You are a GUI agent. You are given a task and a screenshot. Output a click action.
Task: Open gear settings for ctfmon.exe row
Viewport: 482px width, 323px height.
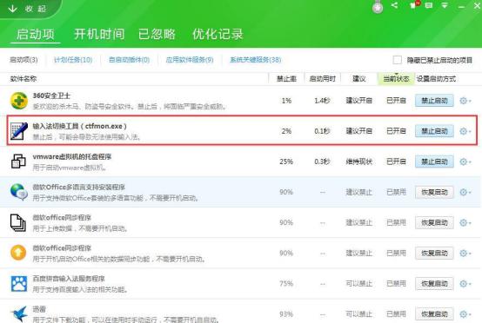pos(465,131)
